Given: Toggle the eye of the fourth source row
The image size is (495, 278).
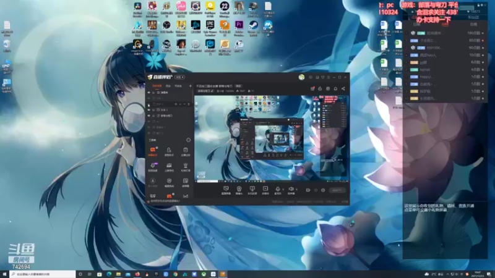Looking at the screenshot, I should pos(148,110).
